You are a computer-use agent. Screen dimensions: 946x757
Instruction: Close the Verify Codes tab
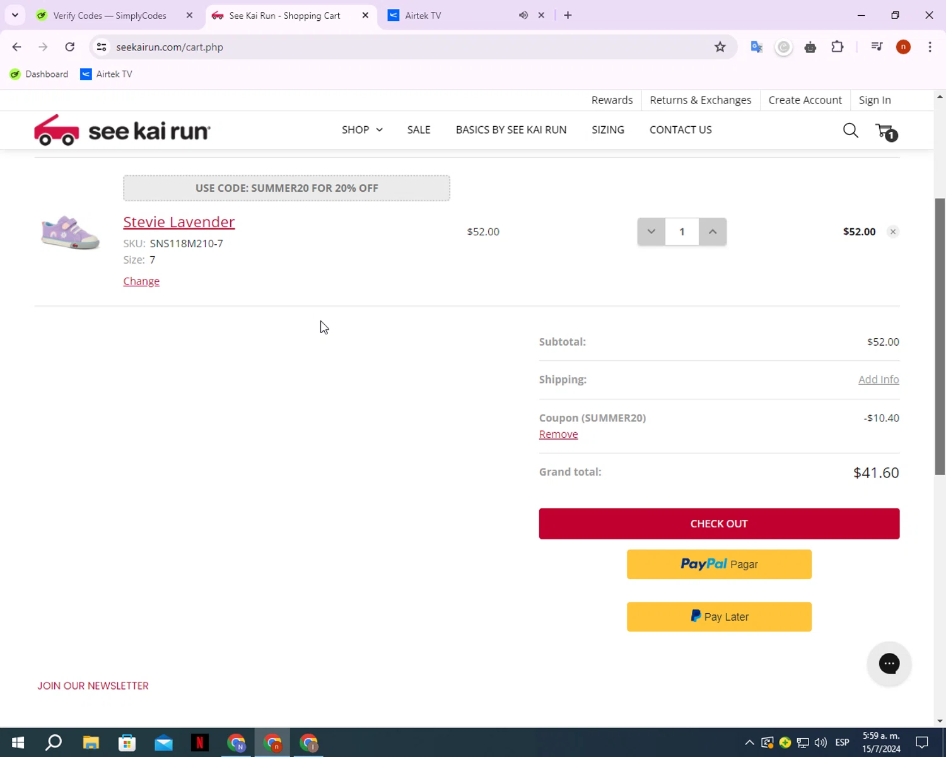189,15
